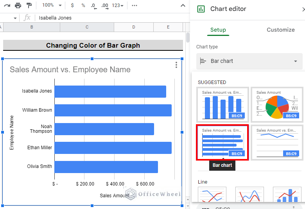The width and height of the screenshot is (305, 209).
Task: Decrease decimal places icon
Action: point(94,6)
